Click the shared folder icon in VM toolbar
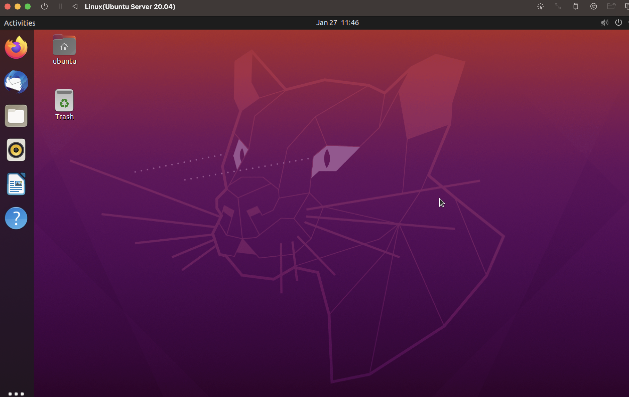The height and width of the screenshot is (397, 629). click(611, 7)
